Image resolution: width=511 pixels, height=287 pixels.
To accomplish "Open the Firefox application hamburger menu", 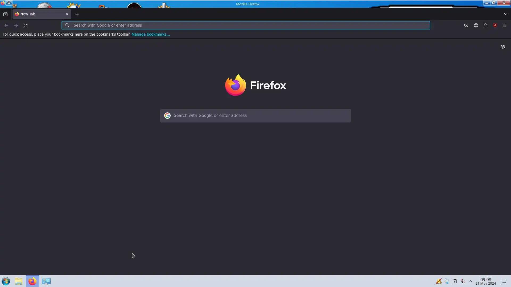I will tap(505, 25).
